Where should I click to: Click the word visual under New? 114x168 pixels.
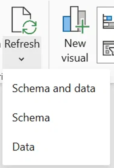click(75, 58)
